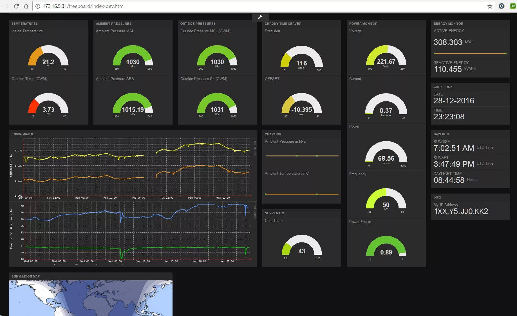Click the Power 68.56 Watts gauge
Viewport: 517px width, 316px height.
tap(386, 154)
